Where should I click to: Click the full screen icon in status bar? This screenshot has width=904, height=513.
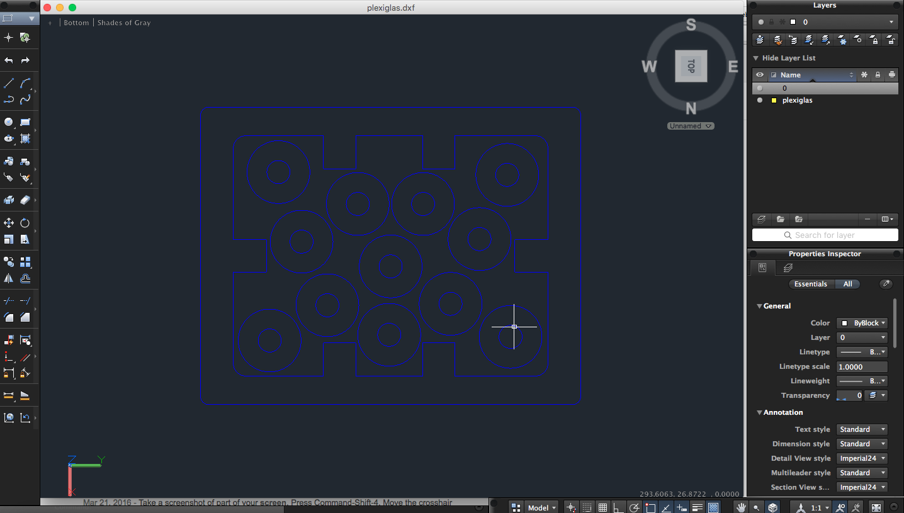pyautogui.click(x=876, y=507)
